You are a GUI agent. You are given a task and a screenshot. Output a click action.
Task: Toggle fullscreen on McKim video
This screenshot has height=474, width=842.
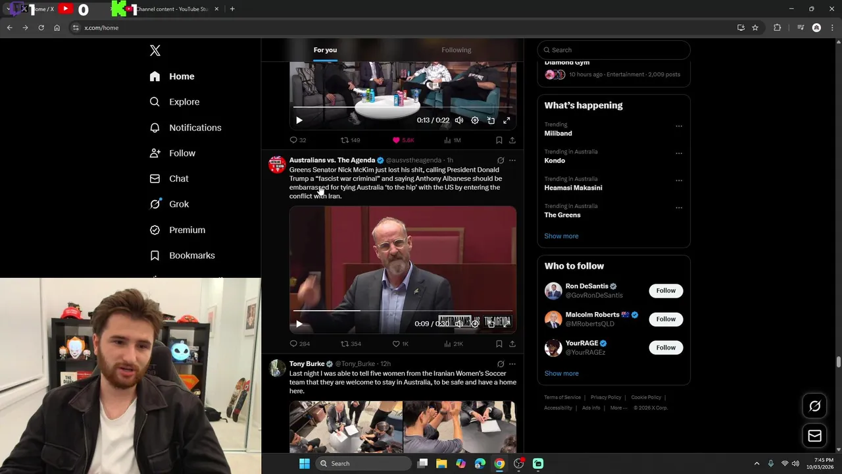coord(507,324)
